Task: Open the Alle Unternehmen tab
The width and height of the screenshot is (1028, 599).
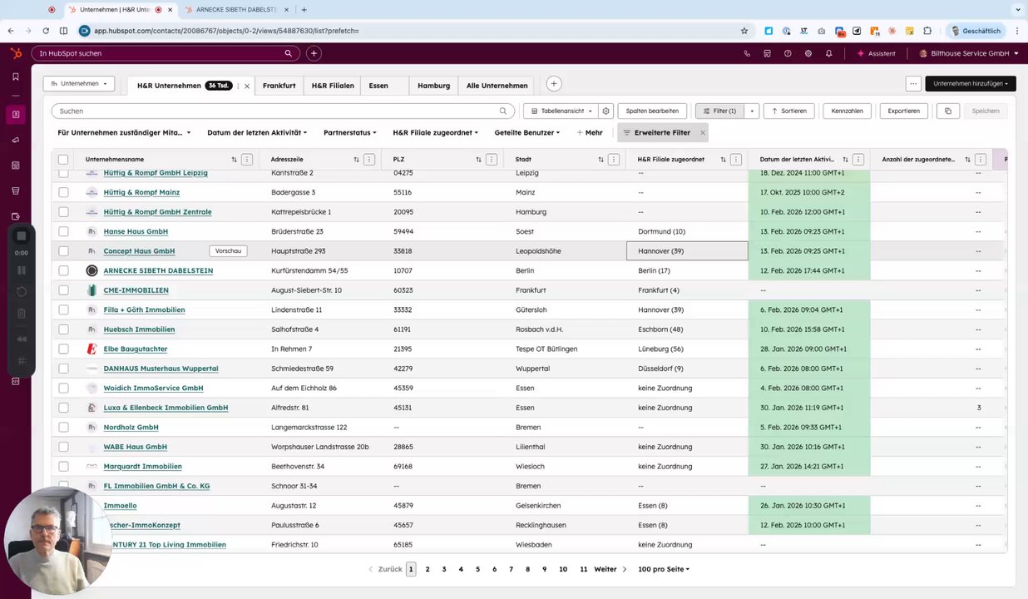Action: (497, 86)
